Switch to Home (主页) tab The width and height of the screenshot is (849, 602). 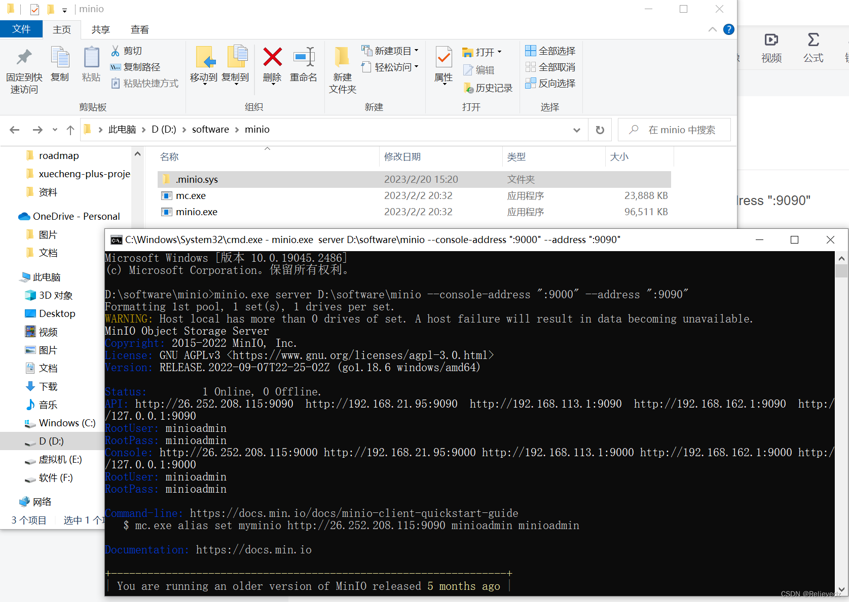pyautogui.click(x=62, y=29)
